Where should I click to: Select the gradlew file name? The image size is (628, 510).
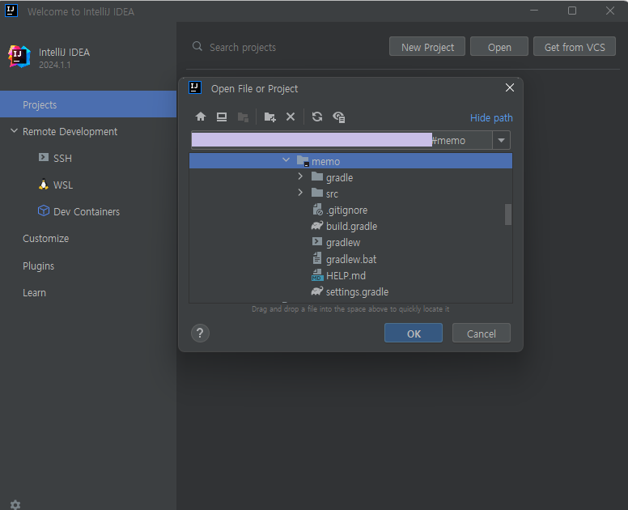[x=343, y=243]
